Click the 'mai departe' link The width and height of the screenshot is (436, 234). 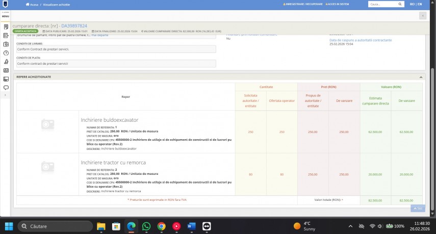coord(100,35)
